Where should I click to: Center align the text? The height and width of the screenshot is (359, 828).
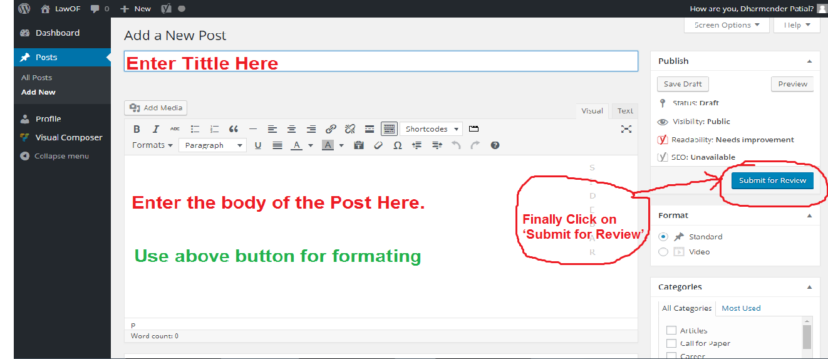292,129
